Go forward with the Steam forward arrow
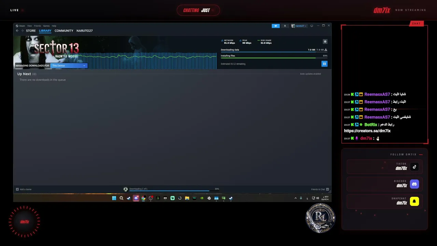 coord(23,31)
